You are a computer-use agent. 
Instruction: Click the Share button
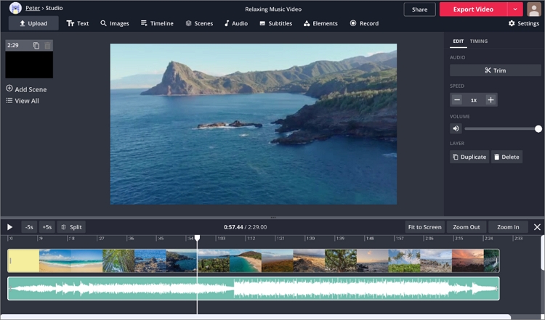(419, 9)
